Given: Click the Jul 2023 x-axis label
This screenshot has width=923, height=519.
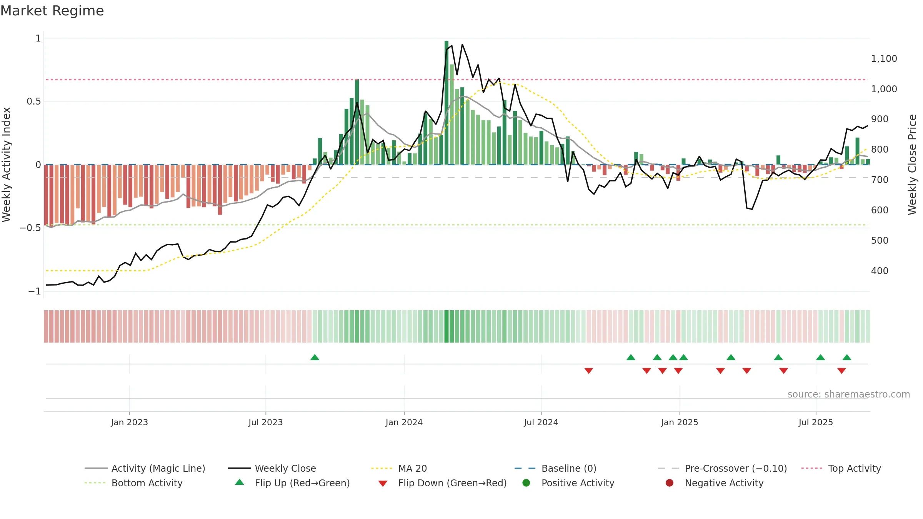Looking at the screenshot, I should pos(266,422).
